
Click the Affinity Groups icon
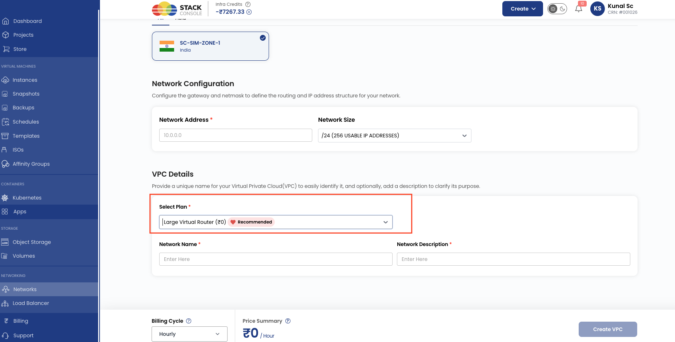click(x=5, y=164)
